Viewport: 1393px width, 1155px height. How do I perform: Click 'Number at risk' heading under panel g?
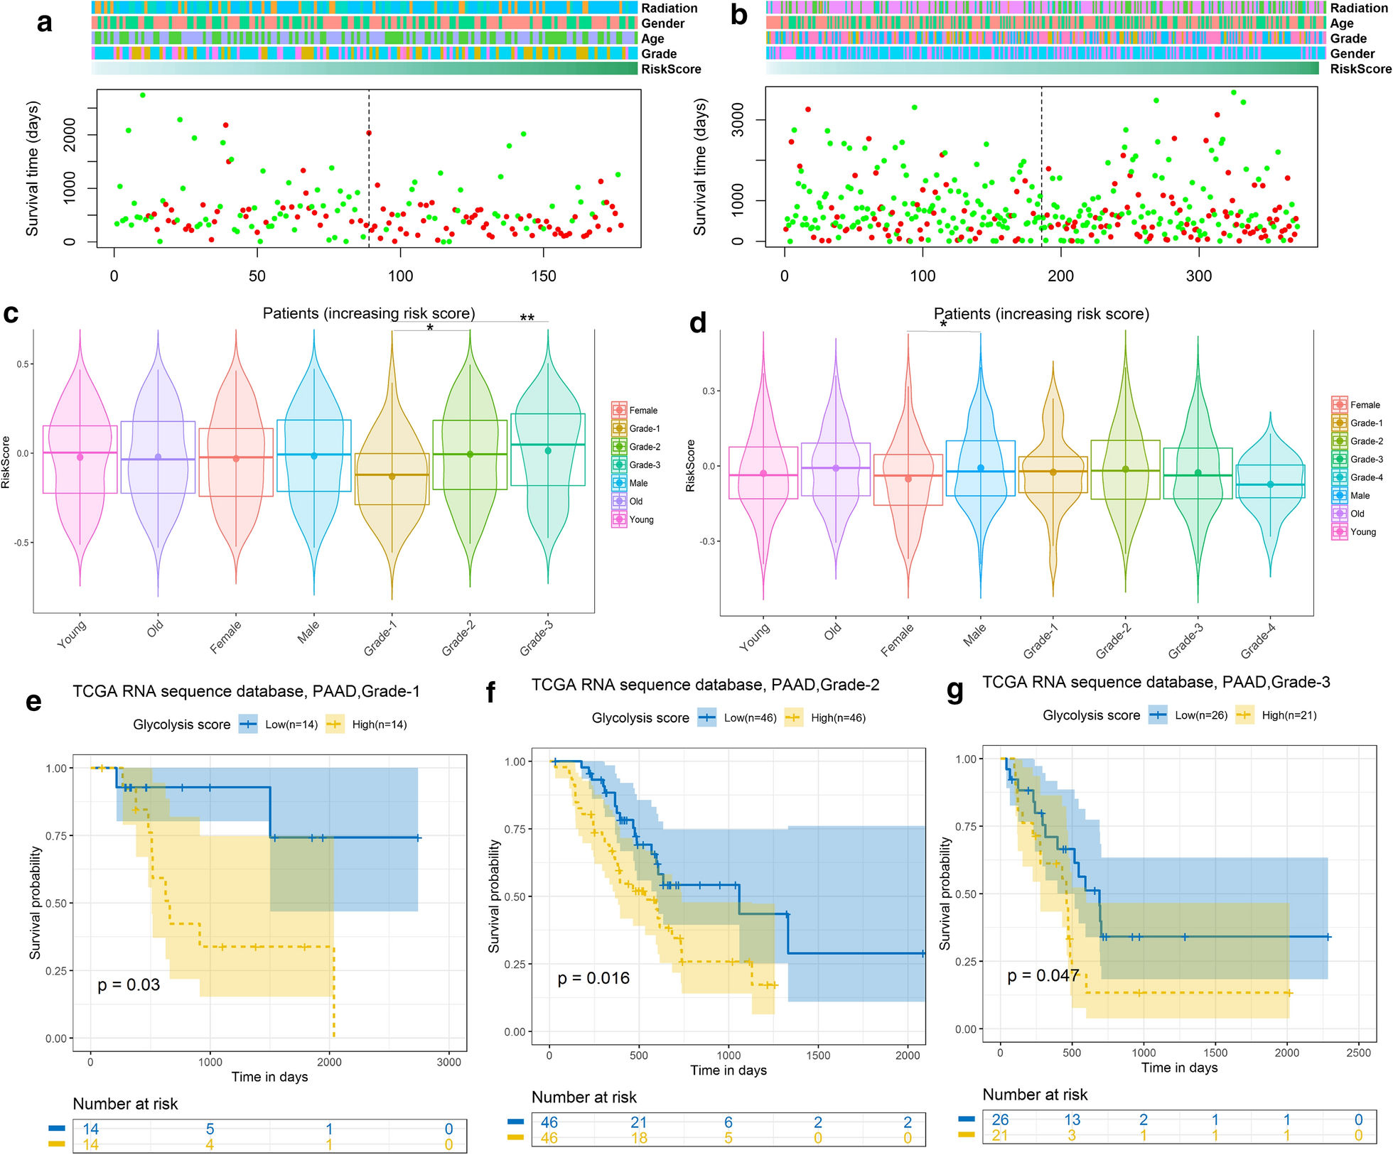pyautogui.click(x=1035, y=1095)
